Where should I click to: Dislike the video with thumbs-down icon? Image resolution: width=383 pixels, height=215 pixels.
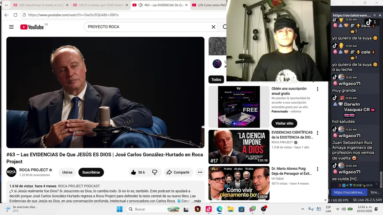tap(155, 172)
